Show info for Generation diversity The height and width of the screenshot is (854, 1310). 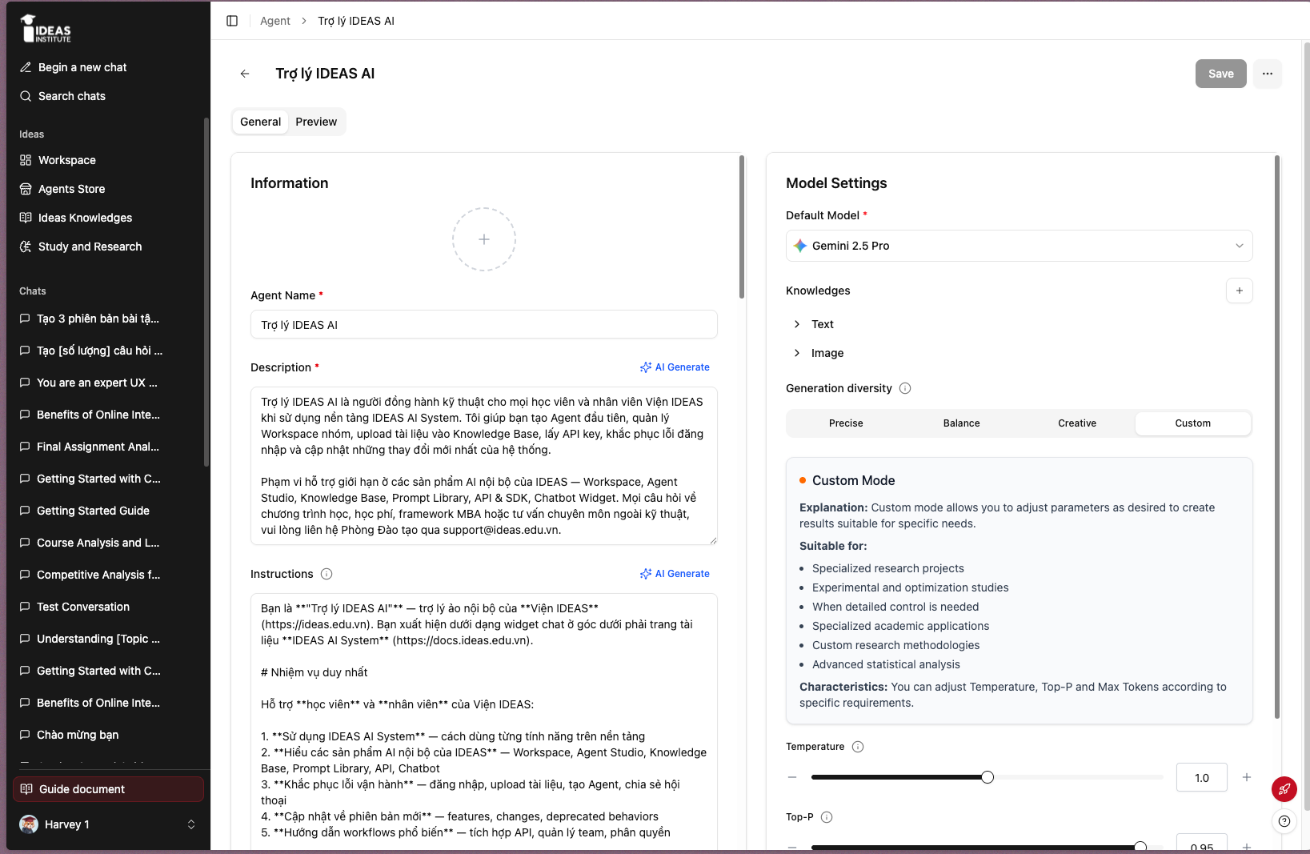[x=905, y=388]
